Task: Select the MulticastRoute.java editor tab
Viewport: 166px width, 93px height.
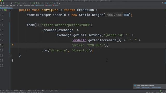Action: click(x=6, y=7)
